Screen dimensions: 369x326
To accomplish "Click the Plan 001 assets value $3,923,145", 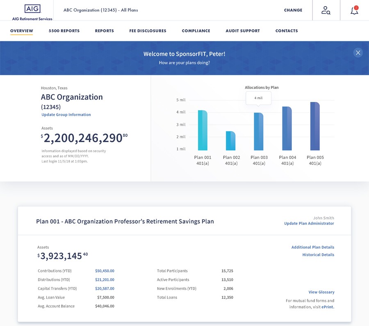I will pyautogui.click(x=63, y=256).
